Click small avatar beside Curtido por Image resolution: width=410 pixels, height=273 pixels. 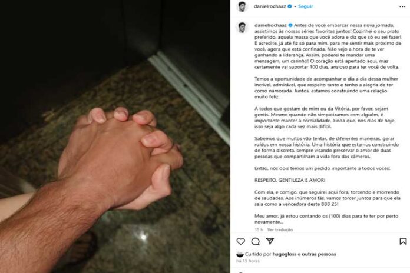click(x=240, y=254)
